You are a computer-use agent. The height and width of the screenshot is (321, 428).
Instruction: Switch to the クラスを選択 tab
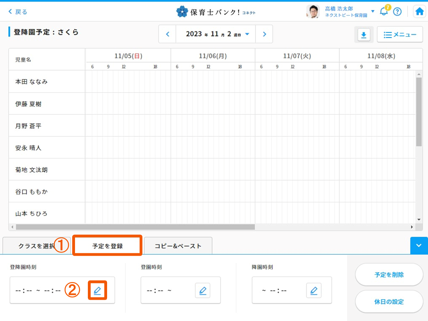(x=36, y=246)
